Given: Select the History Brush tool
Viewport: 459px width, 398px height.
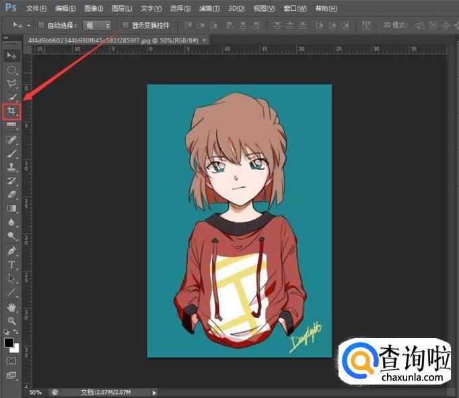Looking at the screenshot, I should pos(11,180).
